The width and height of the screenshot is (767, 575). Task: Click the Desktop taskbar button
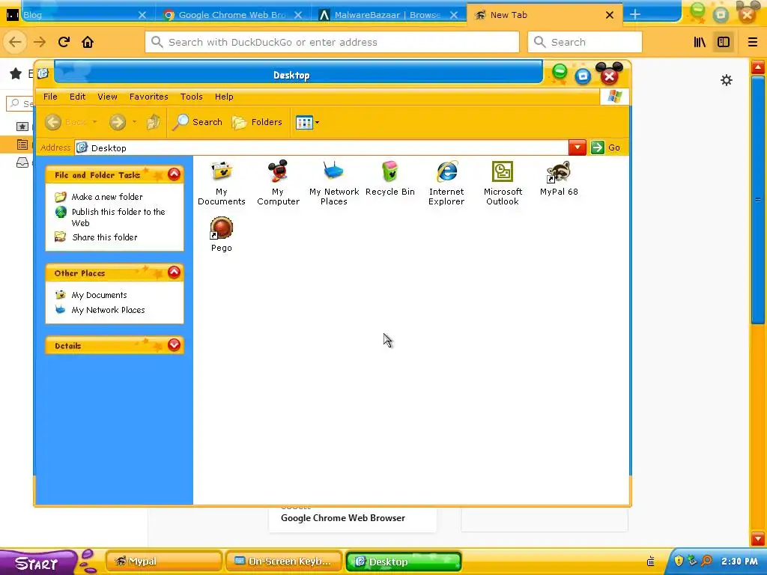click(404, 562)
